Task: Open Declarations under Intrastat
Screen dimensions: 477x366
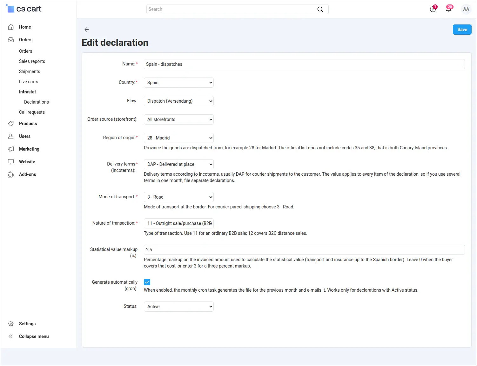Action: coord(37,102)
